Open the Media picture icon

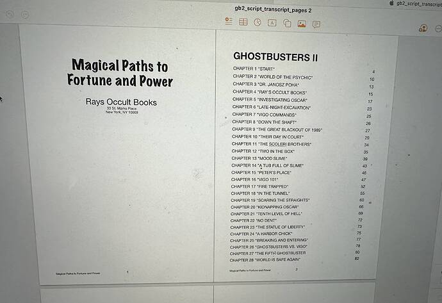pos(302,24)
